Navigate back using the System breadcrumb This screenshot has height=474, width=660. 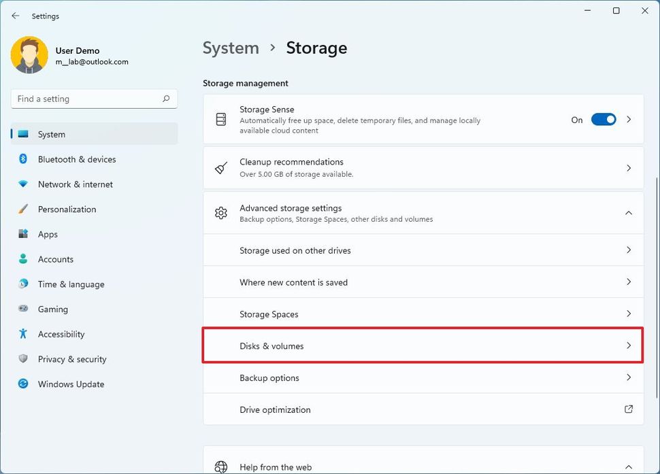tap(231, 48)
